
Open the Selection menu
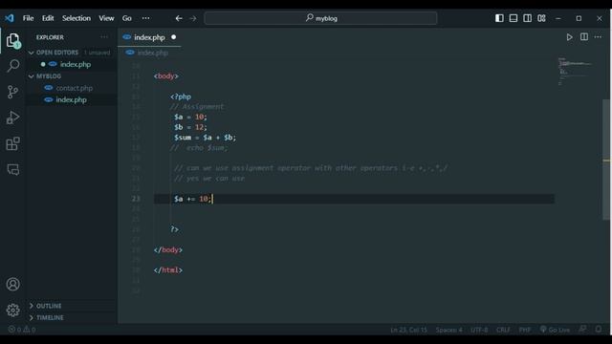point(76,18)
